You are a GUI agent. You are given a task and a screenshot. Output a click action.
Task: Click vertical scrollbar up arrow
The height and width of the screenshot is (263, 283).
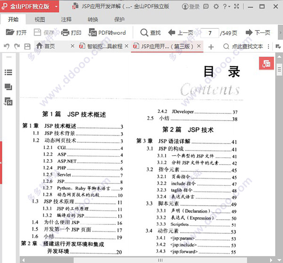coord(279,57)
